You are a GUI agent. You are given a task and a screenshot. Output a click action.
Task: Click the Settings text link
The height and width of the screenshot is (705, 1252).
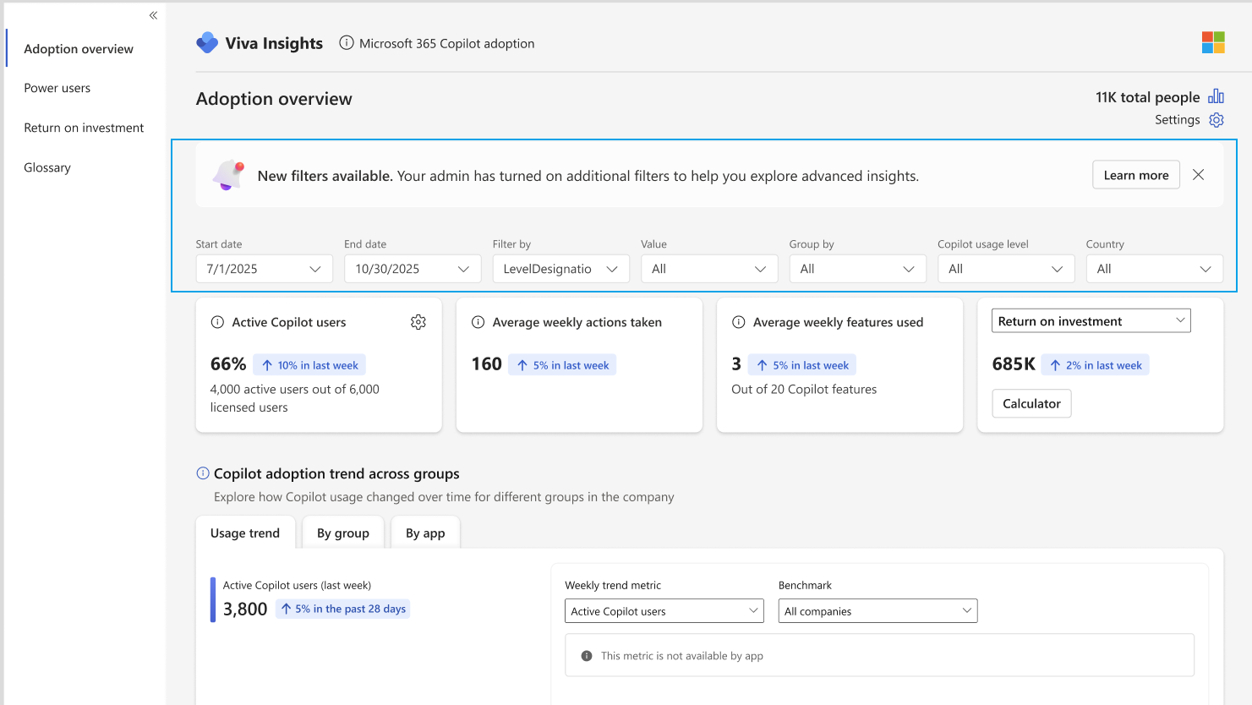click(x=1178, y=120)
